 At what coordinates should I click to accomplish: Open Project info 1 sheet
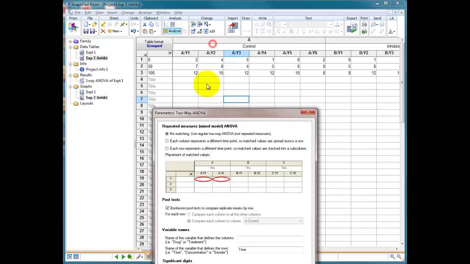(97, 69)
